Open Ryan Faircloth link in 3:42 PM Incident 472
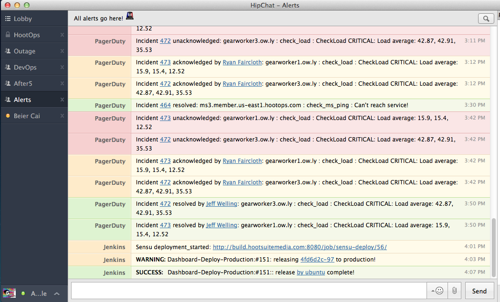 coord(242,182)
